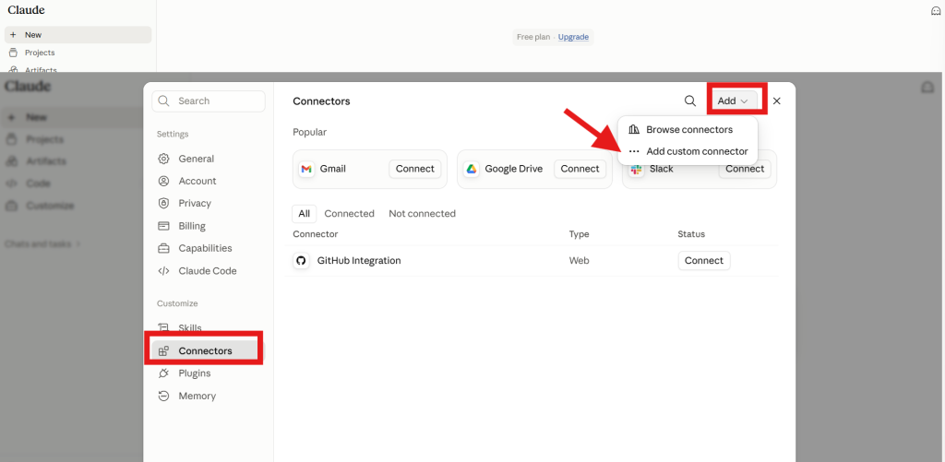Follow the Upgrade link near Free plan
This screenshot has height=462, width=945.
[573, 37]
